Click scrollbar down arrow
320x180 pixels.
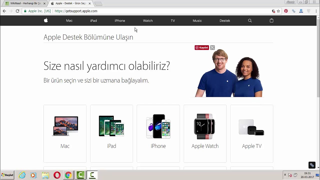click(318, 167)
